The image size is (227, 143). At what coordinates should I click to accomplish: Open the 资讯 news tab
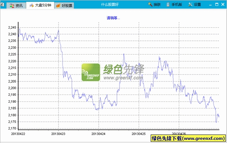pos(16,5)
